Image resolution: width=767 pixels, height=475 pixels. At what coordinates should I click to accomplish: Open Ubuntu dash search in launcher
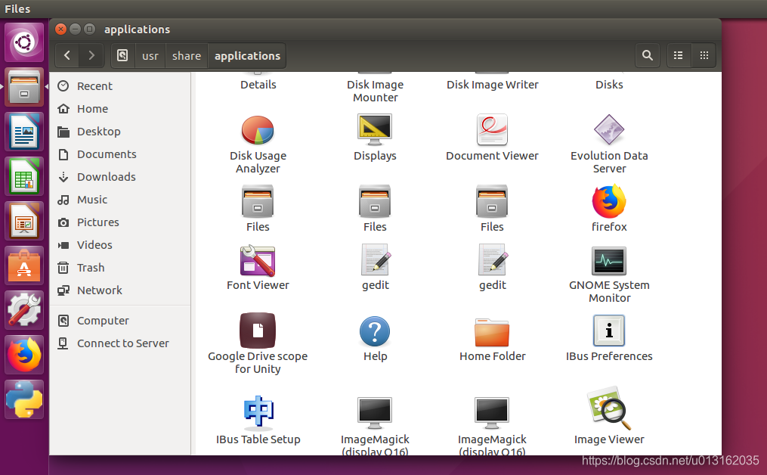point(24,42)
